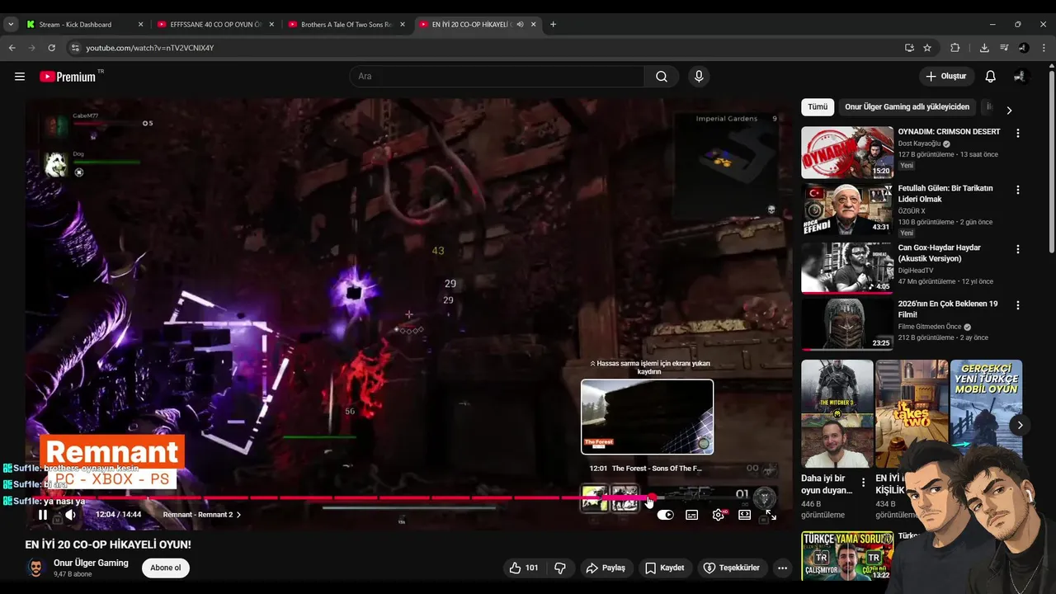Open 2026'nın En Çok Beklenen 19 Film thumbnail

coord(847,324)
